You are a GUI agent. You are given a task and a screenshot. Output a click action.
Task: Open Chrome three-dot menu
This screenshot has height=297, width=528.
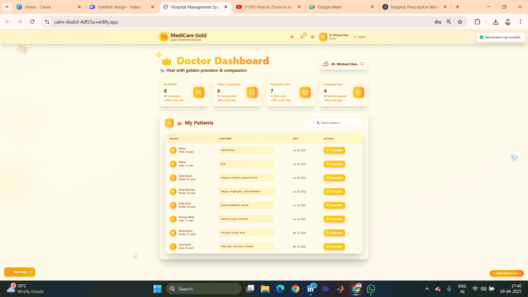pos(520,22)
